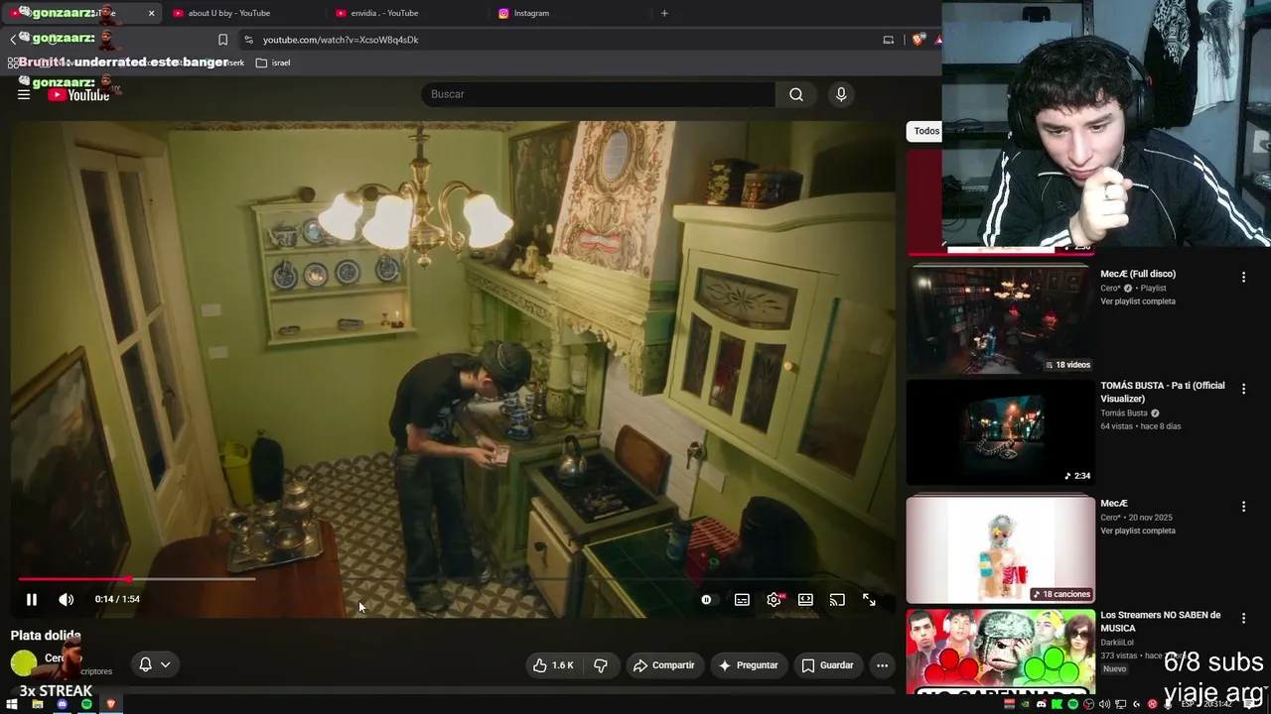1271x714 pixels.
Task: Select the 'Todos' filter chip
Action: pyautogui.click(x=925, y=131)
